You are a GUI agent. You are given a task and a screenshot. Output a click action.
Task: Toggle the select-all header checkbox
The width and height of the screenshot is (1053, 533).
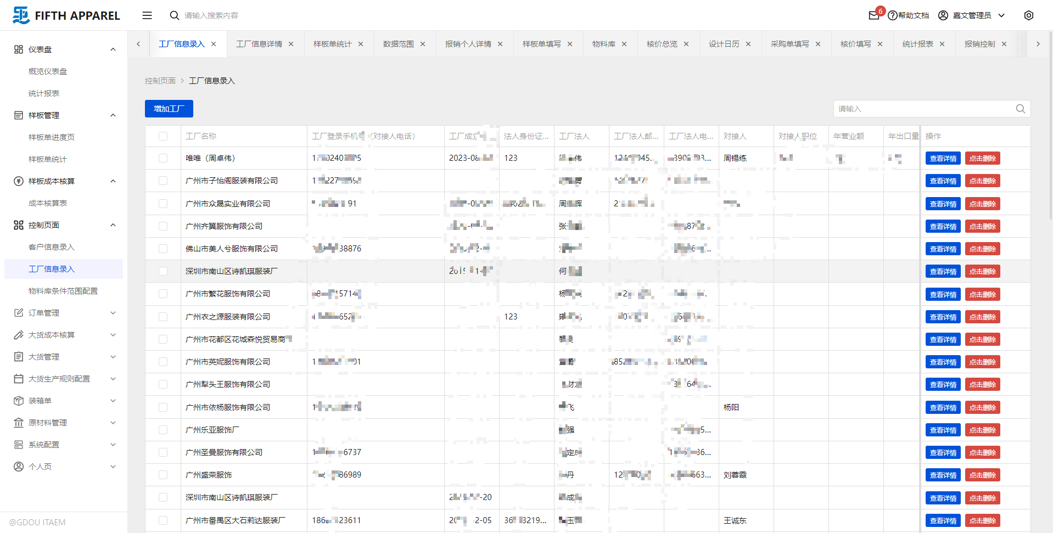click(163, 136)
